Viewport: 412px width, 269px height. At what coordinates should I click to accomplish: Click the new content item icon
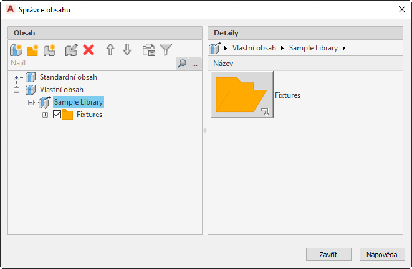(49, 50)
